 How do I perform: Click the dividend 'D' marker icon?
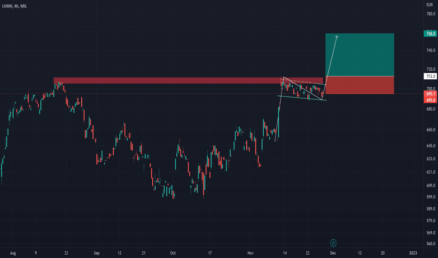point(333,243)
